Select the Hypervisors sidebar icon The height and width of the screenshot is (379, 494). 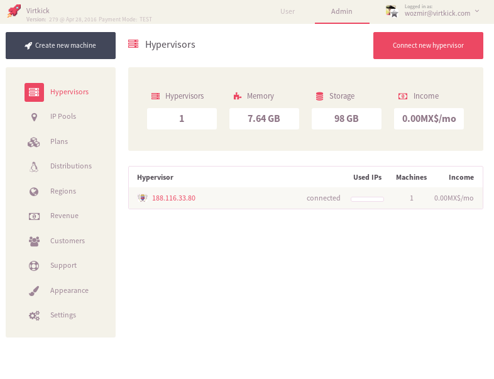click(34, 92)
